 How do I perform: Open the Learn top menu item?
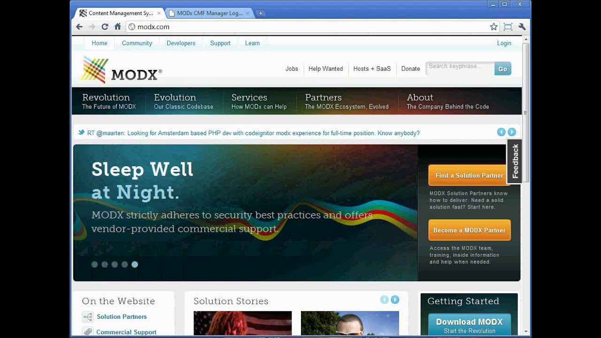(252, 43)
